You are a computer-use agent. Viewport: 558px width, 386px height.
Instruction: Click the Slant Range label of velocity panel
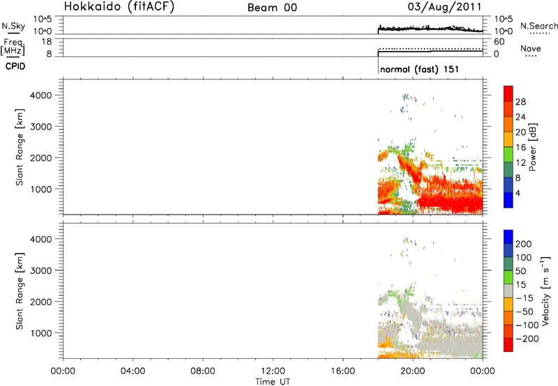coord(20,291)
